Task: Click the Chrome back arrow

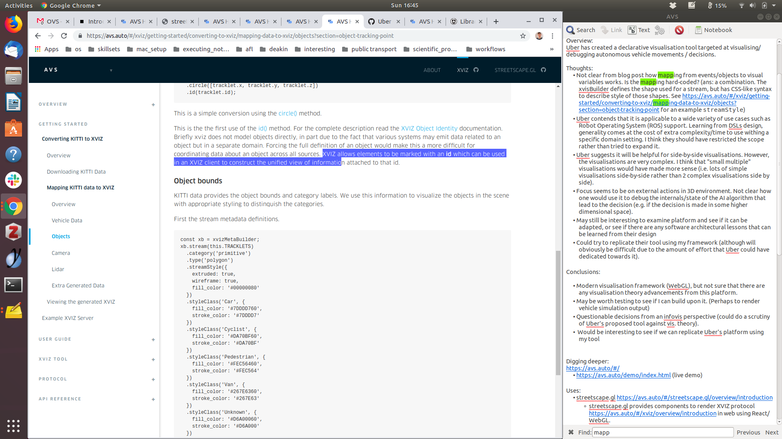Action: [38, 36]
